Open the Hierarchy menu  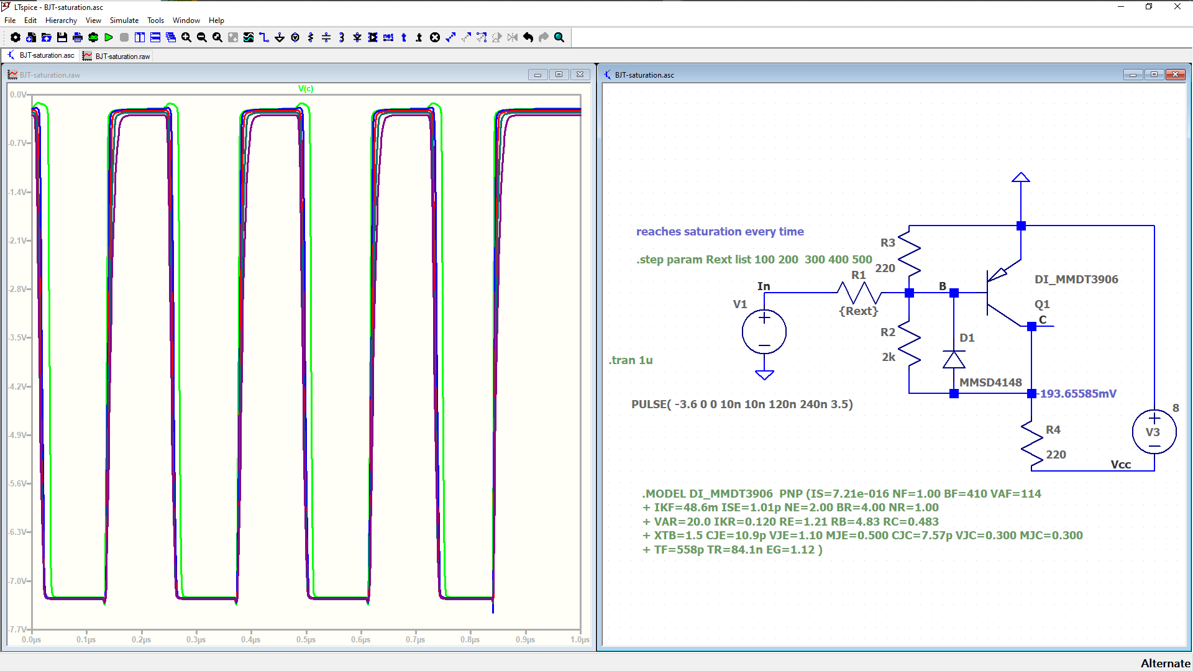(61, 21)
